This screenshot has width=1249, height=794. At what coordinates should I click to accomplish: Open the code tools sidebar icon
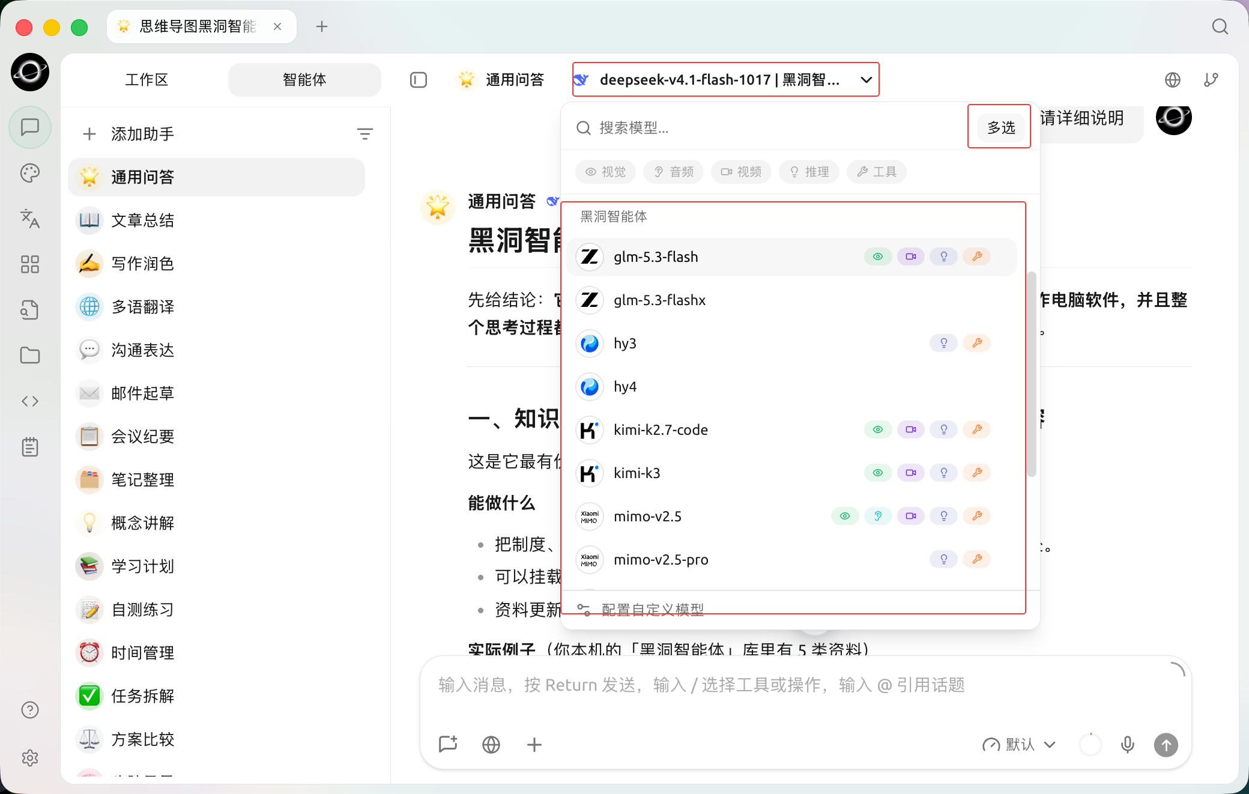point(30,401)
